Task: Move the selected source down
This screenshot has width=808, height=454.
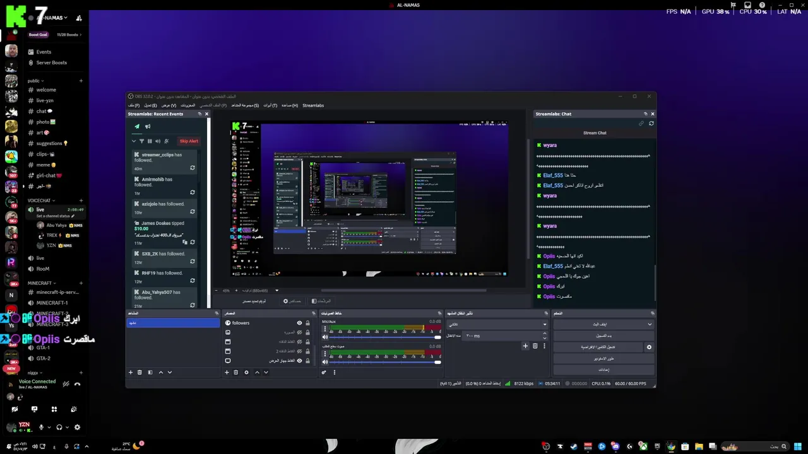Action: coord(266,373)
